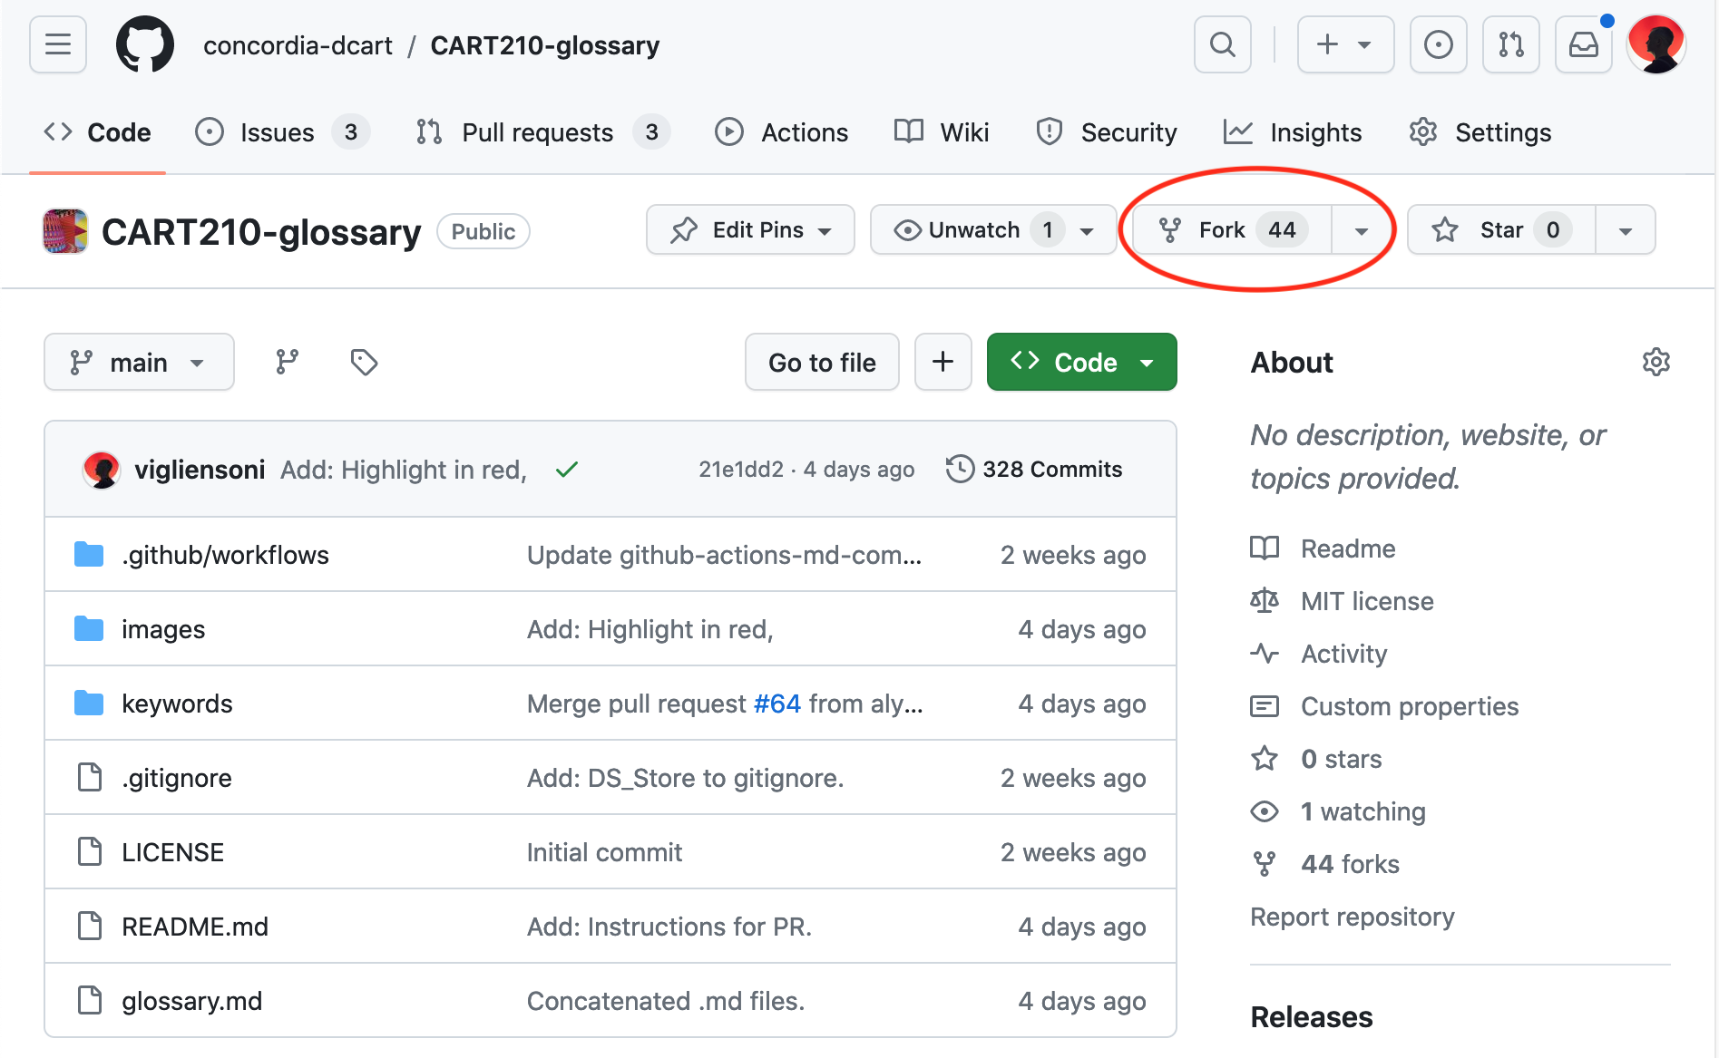1719x1058 pixels.
Task: Open notifications inbox icon
Action: pos(1584,44)
